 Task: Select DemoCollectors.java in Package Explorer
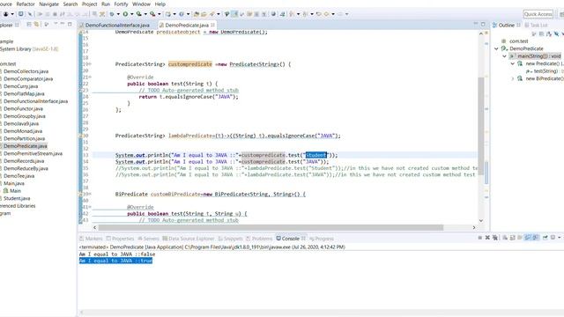[26, 71]
